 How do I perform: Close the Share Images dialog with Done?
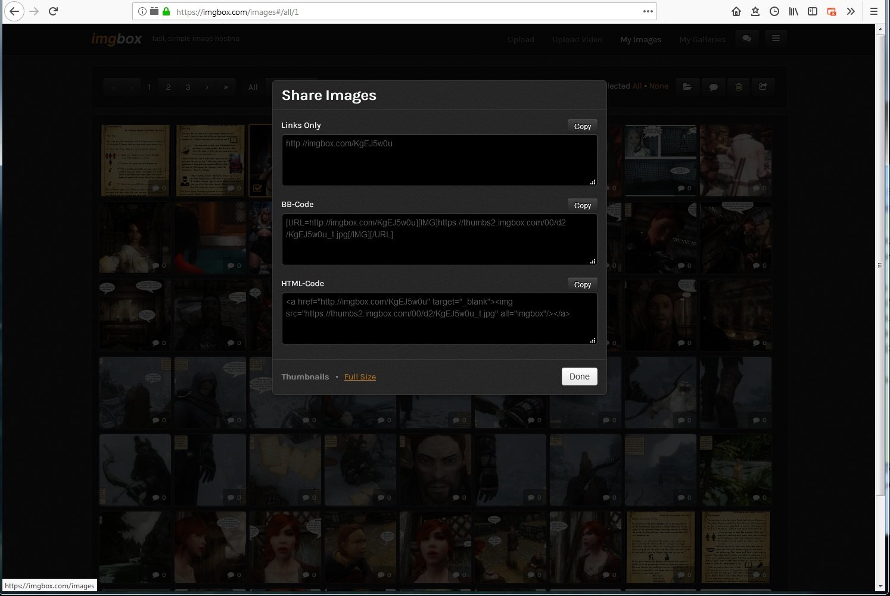coord(579,377)
